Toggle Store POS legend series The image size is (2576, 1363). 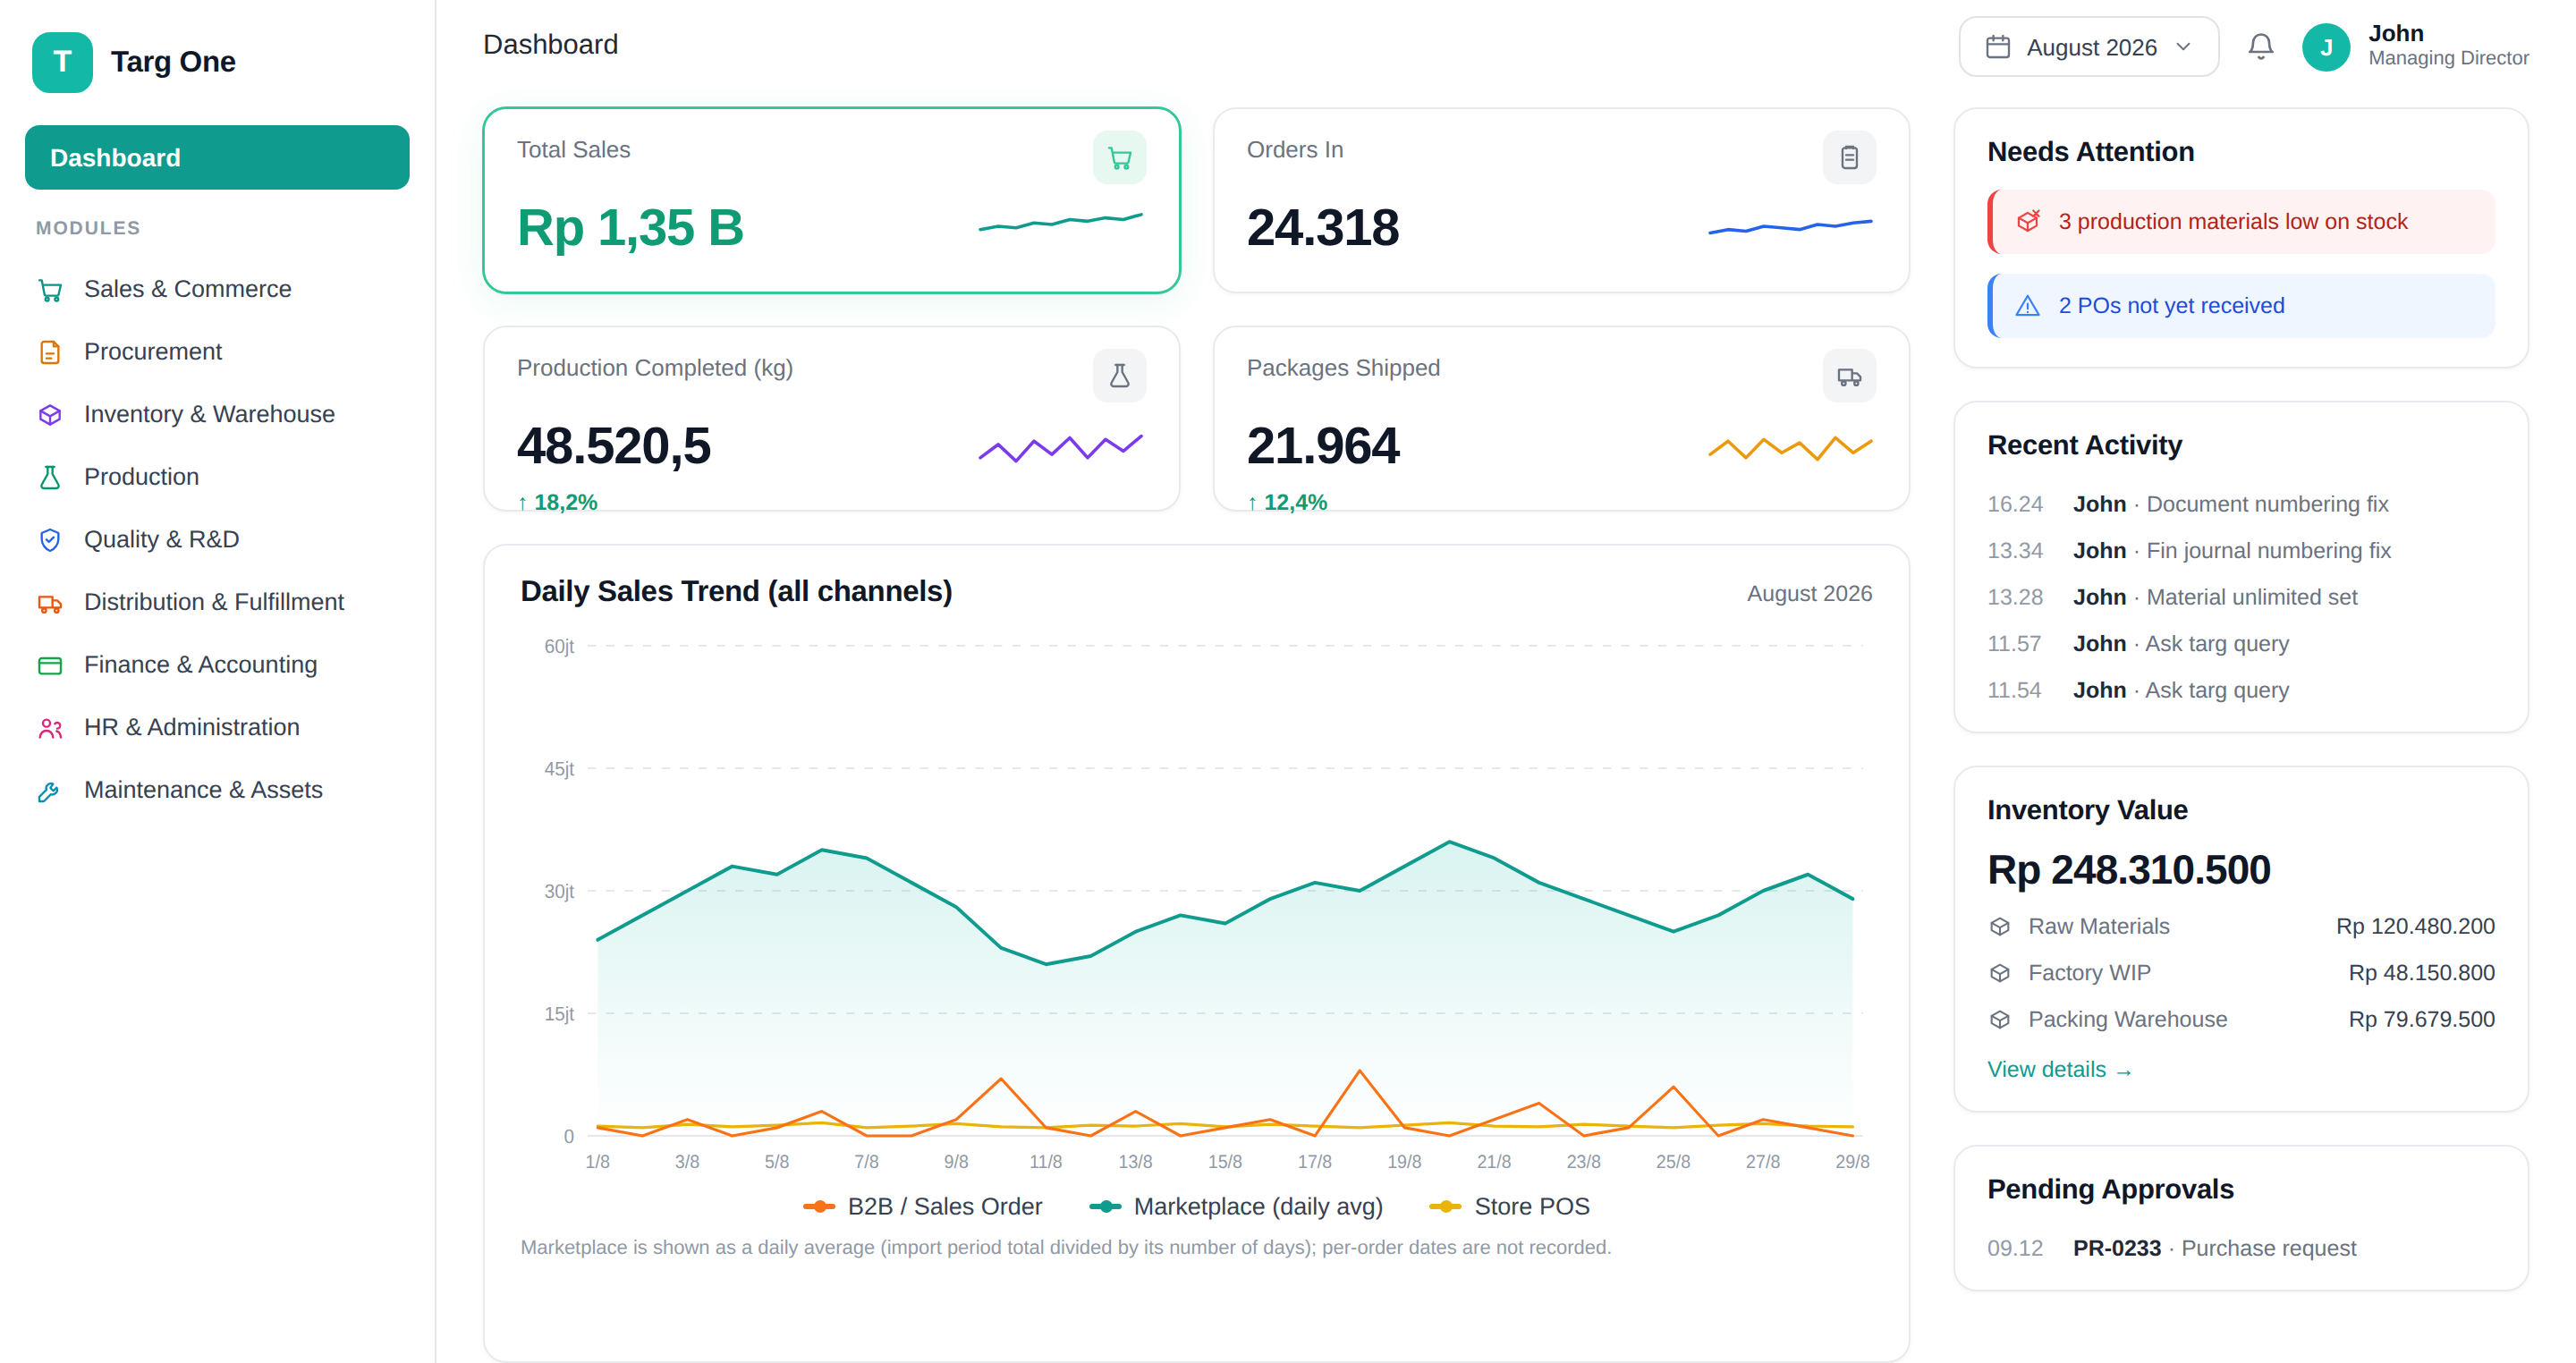(1509, 1206)
